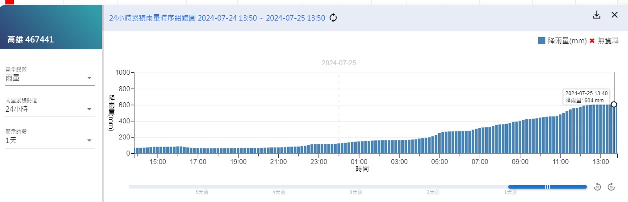This screenshot has width=628, height=202.
Task: Download the rainfall histogram
Action: [596, 15]
